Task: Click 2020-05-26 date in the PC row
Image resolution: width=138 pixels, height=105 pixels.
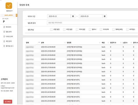Action: point(48,92)
